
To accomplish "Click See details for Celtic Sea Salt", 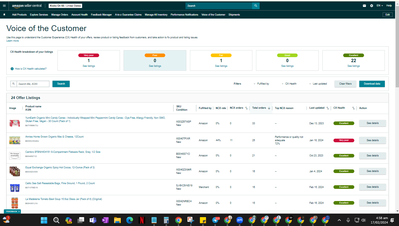I will coord(373,187).
